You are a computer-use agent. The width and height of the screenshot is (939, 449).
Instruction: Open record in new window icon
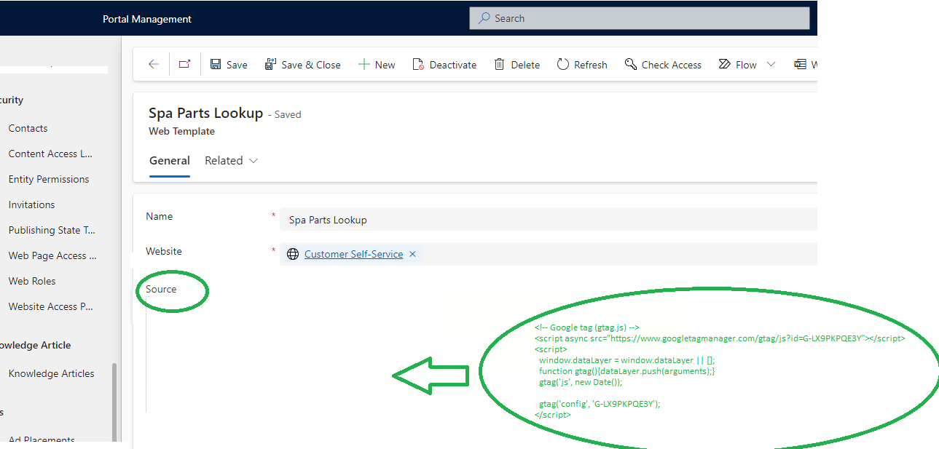[x=184, y=65]
